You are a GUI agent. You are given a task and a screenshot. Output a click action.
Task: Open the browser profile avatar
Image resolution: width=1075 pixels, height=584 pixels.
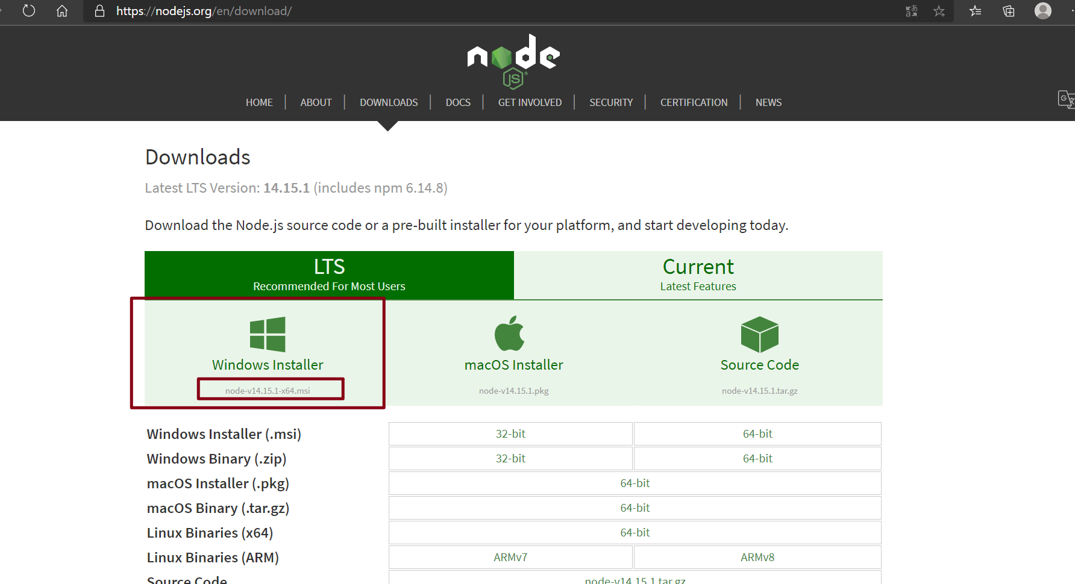point(1043,11)
